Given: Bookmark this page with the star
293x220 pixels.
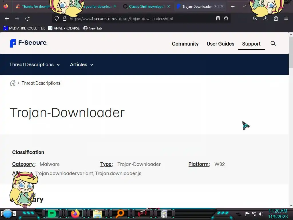Looking at the screenshot, I should tap(226, 18).
